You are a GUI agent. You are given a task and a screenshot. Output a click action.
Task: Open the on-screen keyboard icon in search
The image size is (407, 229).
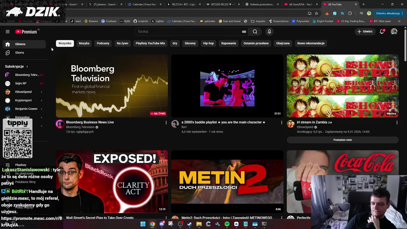[244, 31]
